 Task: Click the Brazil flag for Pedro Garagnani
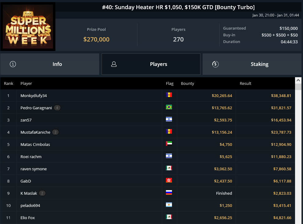(169, 107)
